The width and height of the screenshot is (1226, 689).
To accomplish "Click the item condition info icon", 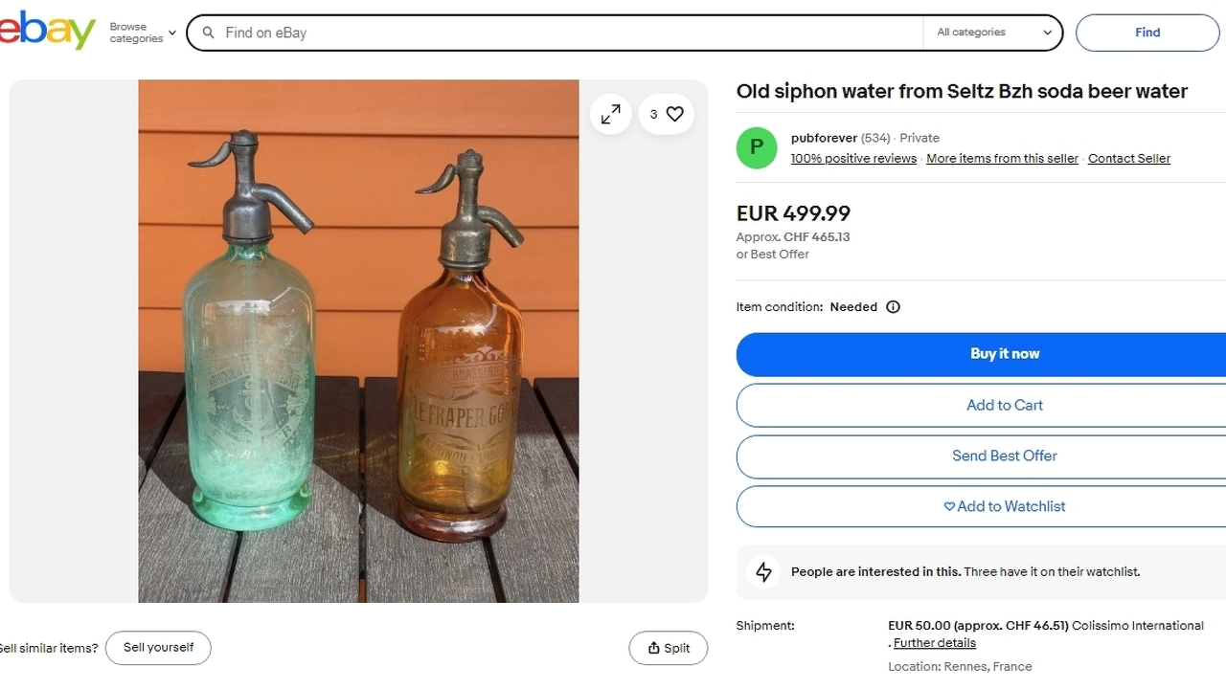I will coord(893,307).
